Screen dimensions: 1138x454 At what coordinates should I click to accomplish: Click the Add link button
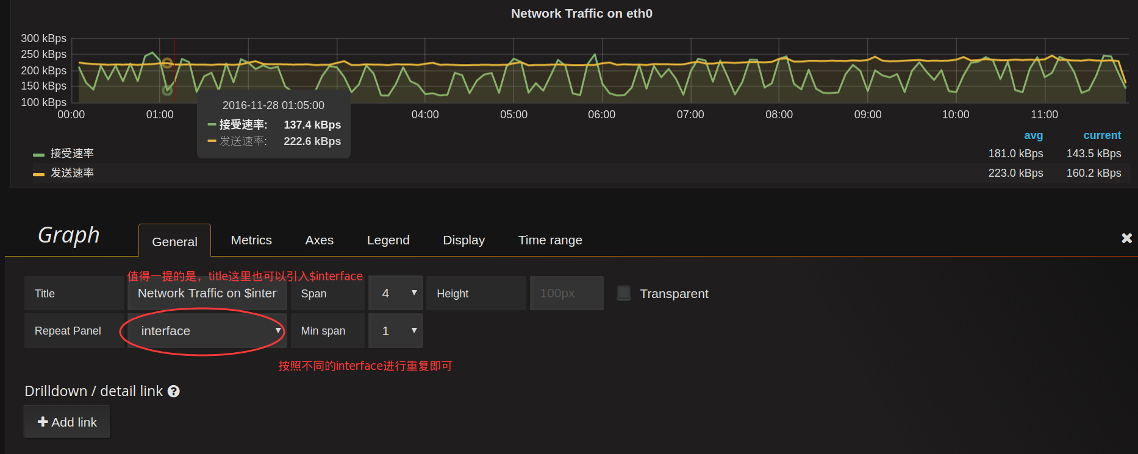point(67,422)
